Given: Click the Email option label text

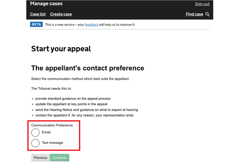Looking at the screenshot, I should tap(46, 132).
